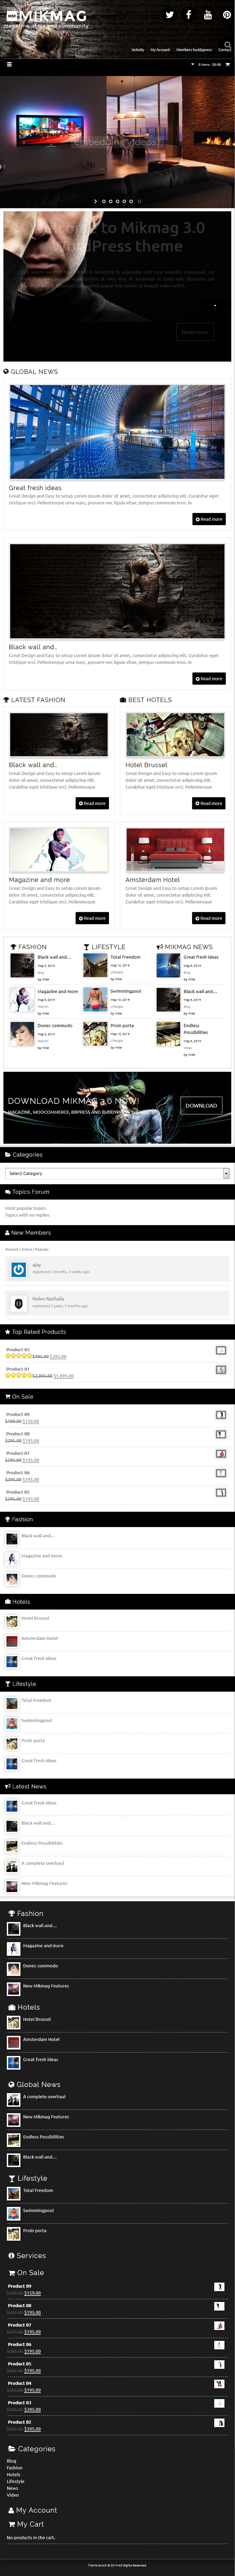Click the shopping cart icon

[x=227, y=64]
